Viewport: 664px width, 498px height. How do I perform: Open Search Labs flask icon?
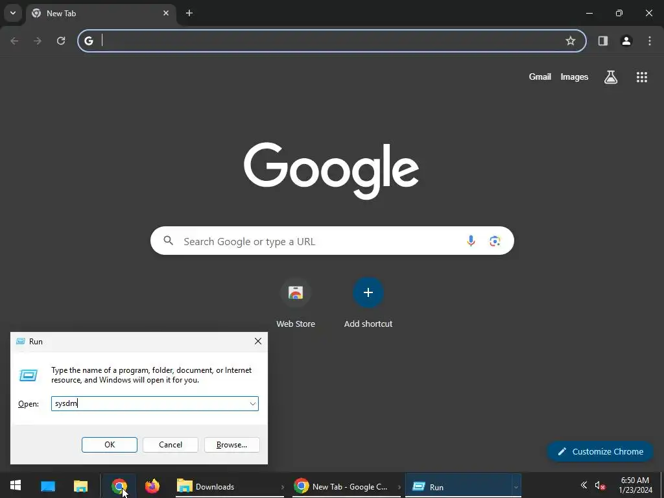pos(611,77)
